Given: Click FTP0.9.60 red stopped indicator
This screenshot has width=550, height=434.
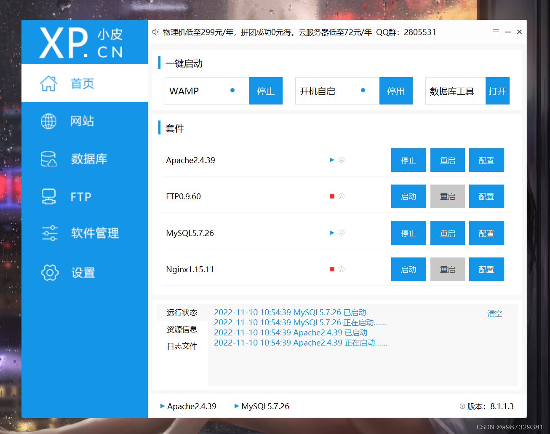Looking at the screenshot, I should coord(332,196).
